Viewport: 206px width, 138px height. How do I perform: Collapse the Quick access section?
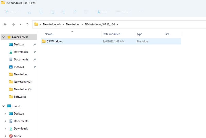click(4, 37)
